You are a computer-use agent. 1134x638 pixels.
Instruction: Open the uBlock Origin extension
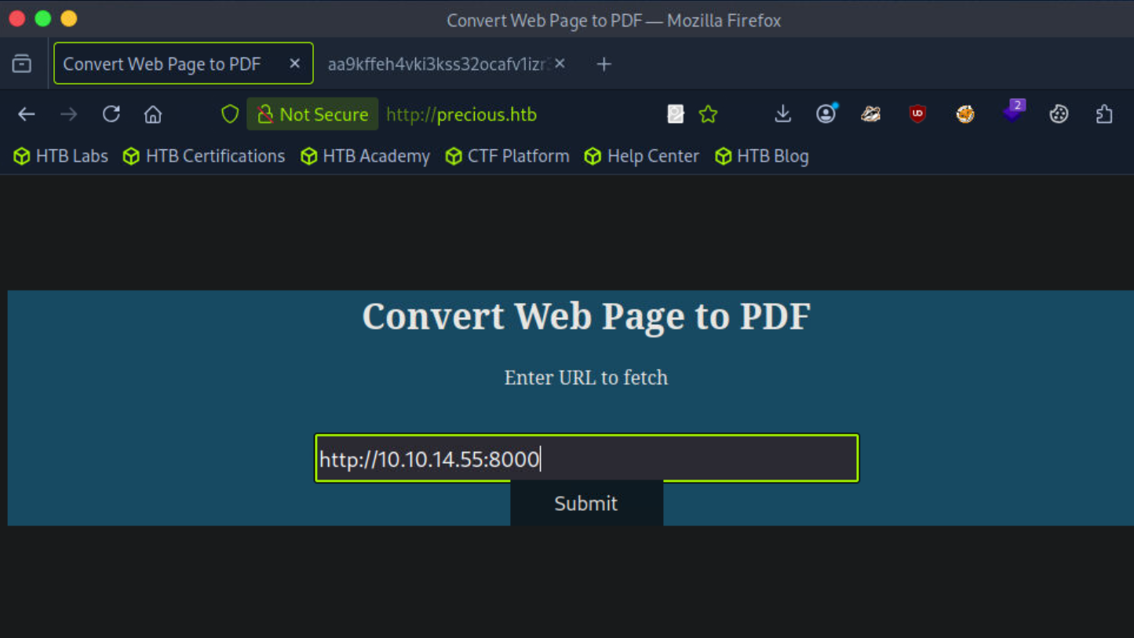(917, 115)
